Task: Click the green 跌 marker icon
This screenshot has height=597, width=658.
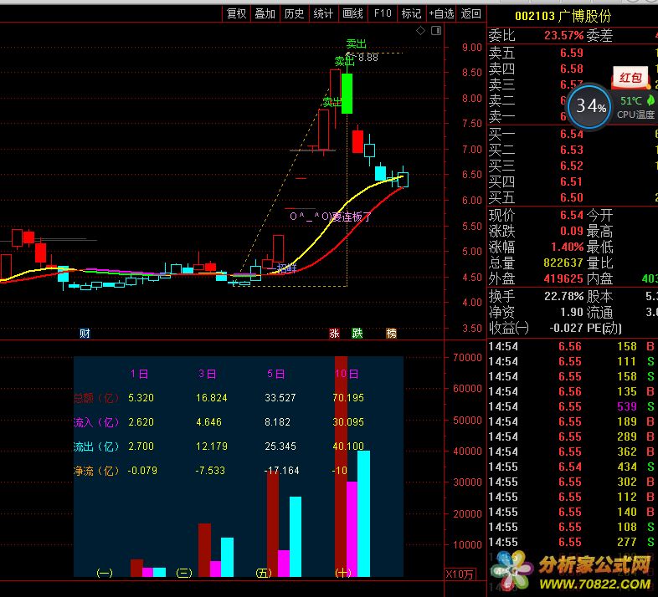Action: point(357,334)
